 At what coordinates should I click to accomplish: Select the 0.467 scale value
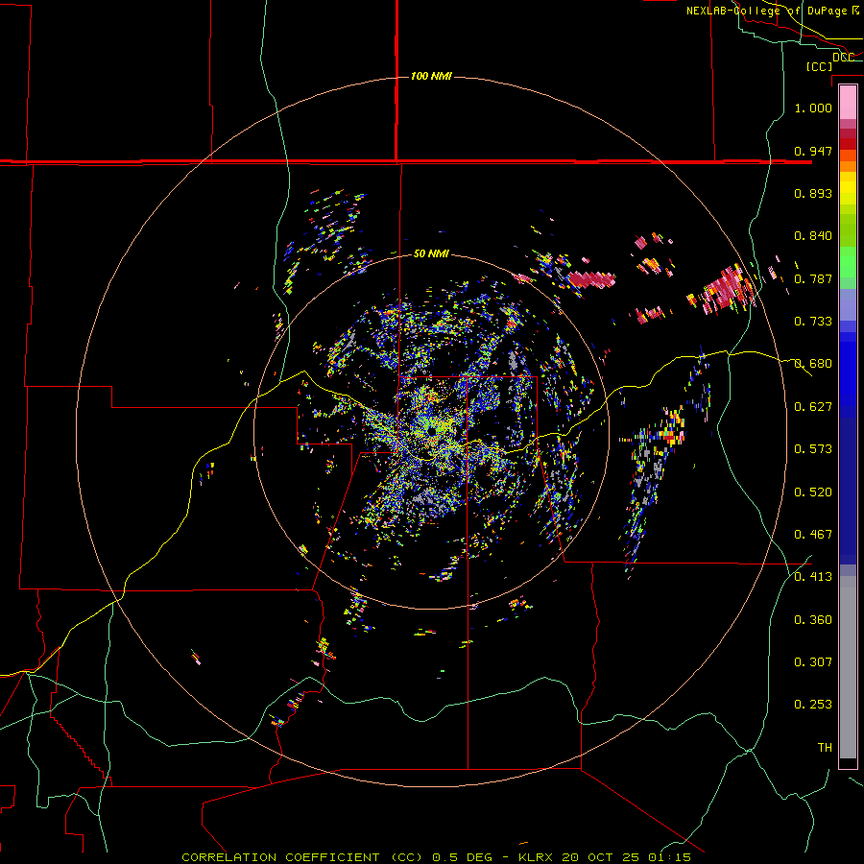[813, 535]
